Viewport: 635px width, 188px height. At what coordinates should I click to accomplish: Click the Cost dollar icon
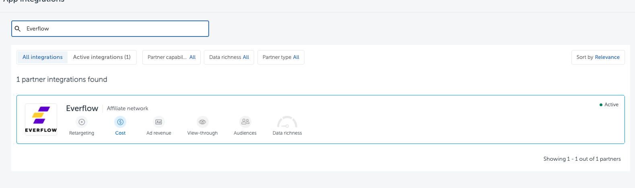click(120, 122)
